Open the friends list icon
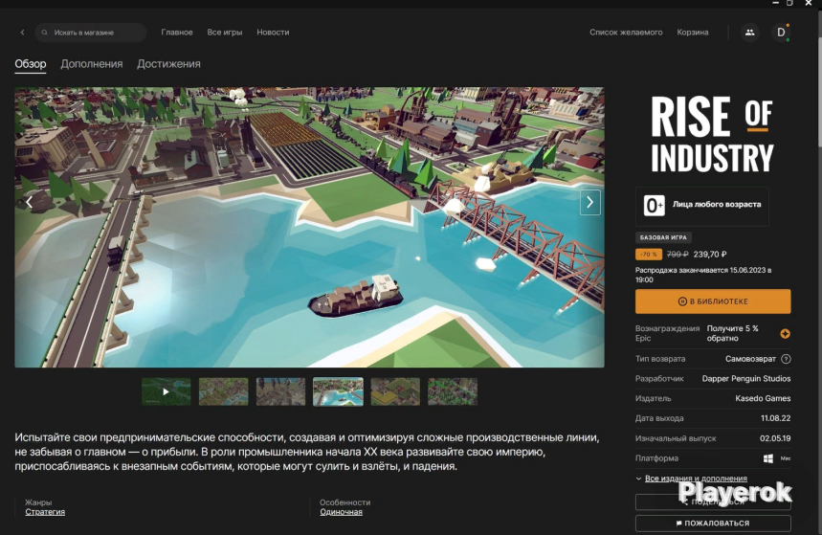 pos(749,33)
